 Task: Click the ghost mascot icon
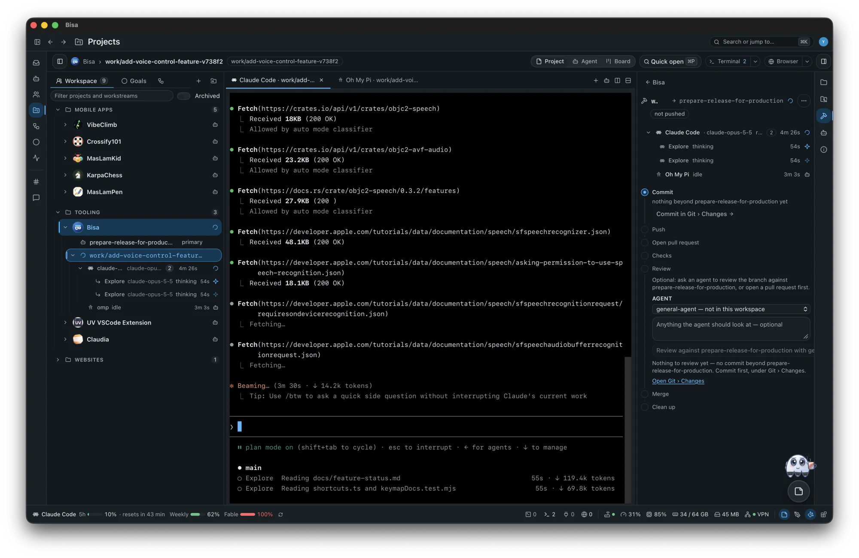799,466
